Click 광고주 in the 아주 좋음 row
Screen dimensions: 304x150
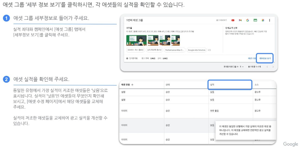tap(258, 111)
